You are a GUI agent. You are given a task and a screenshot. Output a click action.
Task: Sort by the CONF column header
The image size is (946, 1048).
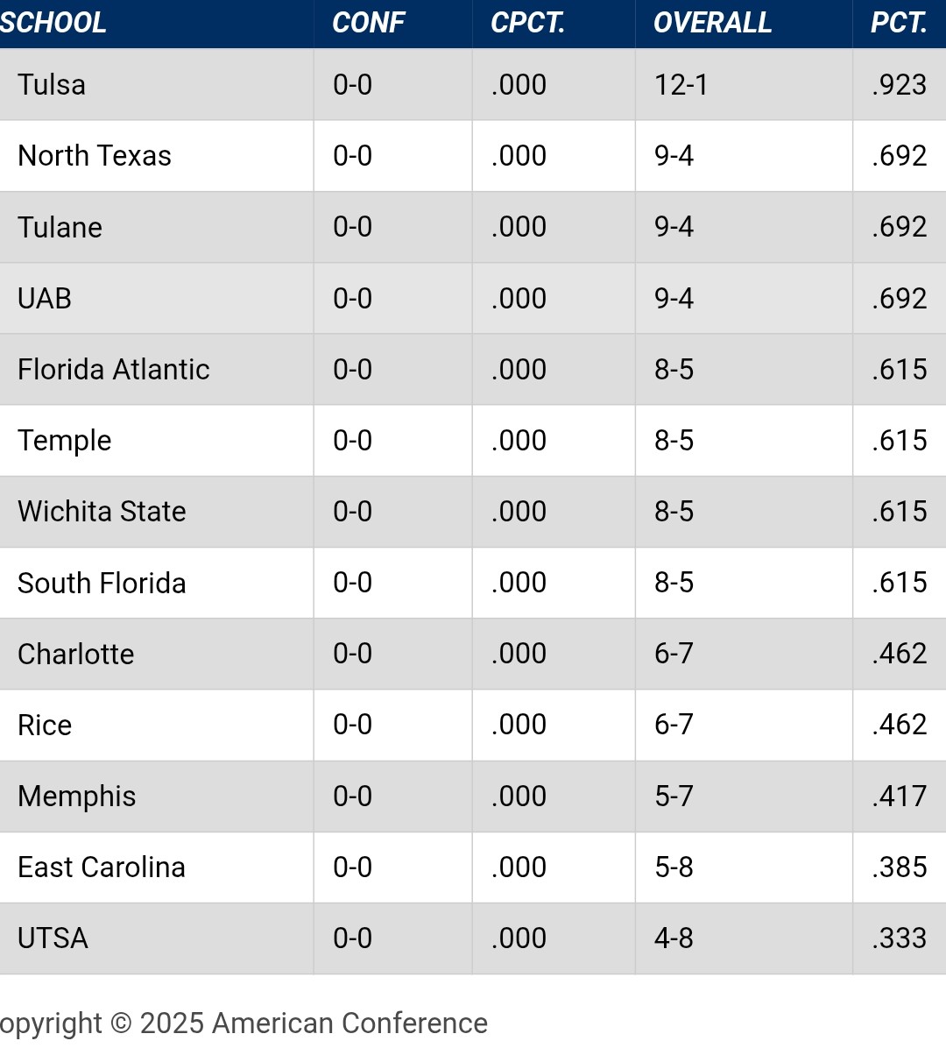pos(369,23)
